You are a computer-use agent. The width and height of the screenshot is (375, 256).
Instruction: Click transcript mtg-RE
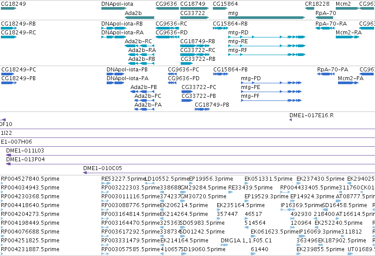(238, 41)
